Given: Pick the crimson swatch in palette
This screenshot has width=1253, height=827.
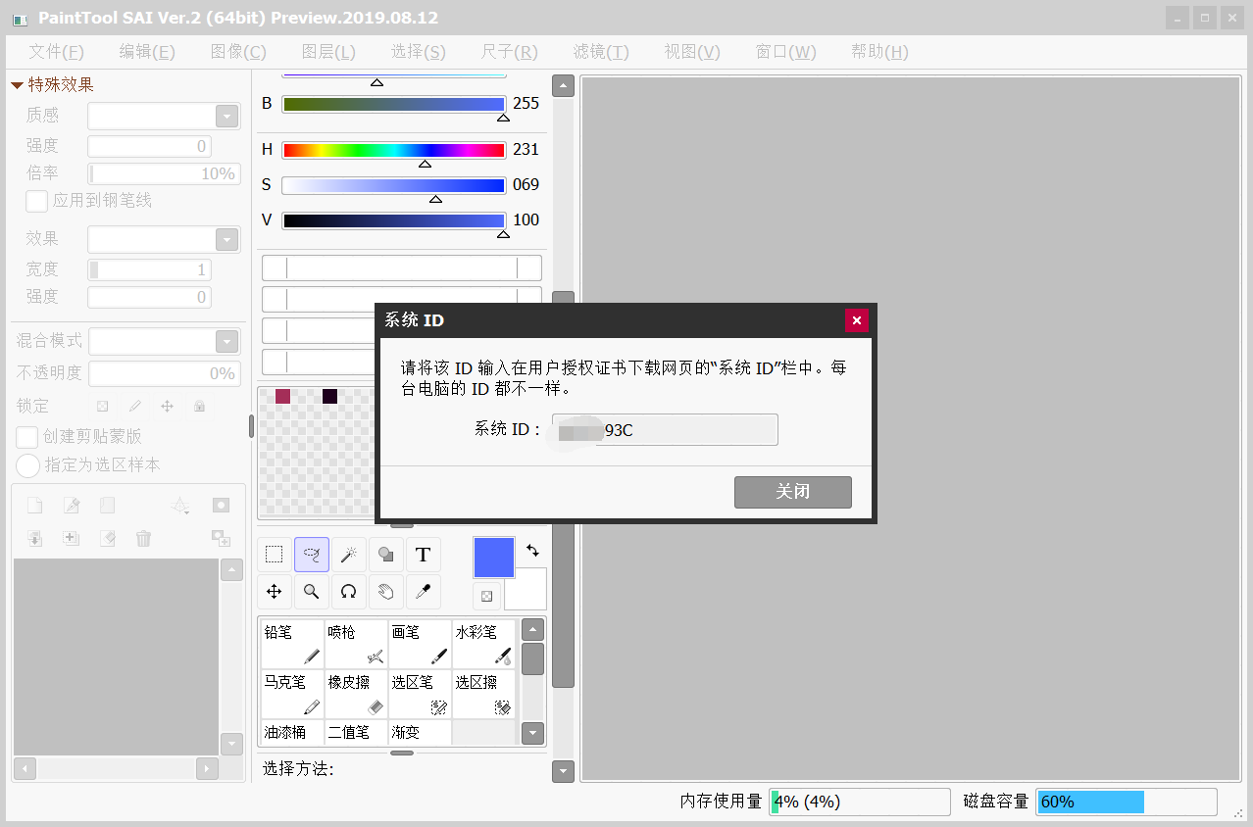Looking at the screenshot, I should [282, 396].
